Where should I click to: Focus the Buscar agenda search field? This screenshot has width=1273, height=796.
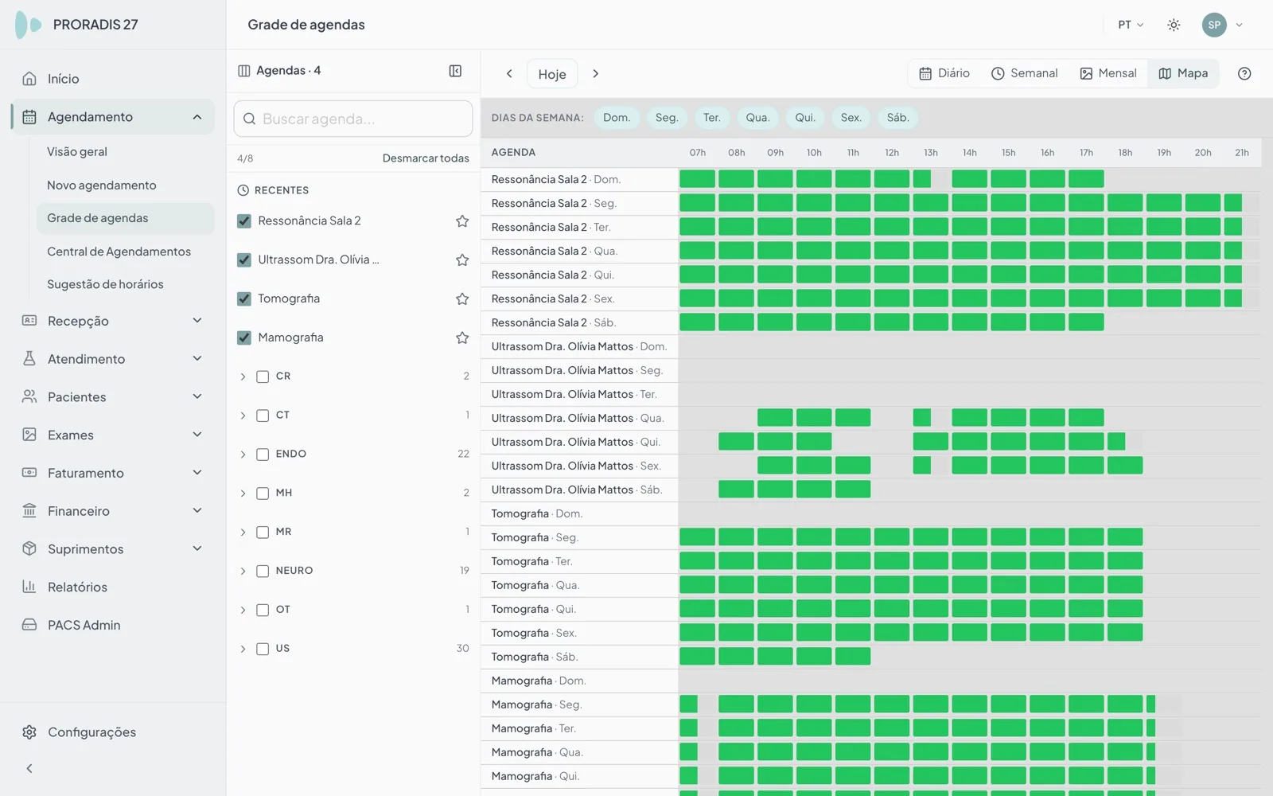[x=353, y=119]
